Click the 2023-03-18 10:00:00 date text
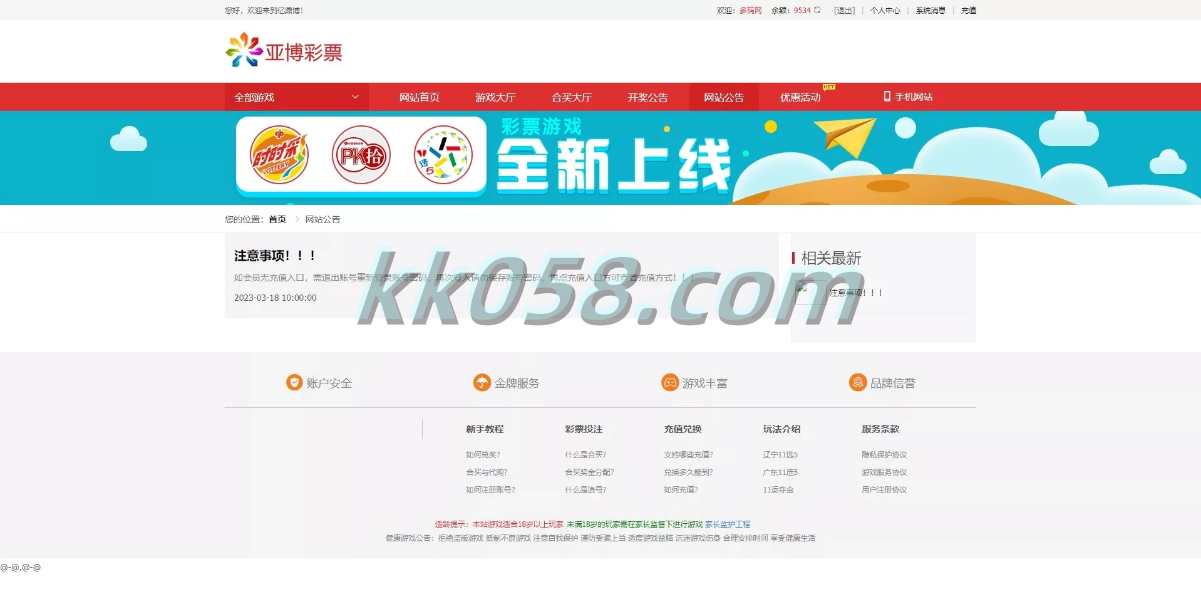Image resolution: width=1201 pixels, height=589 pixels. coord(276,298)
